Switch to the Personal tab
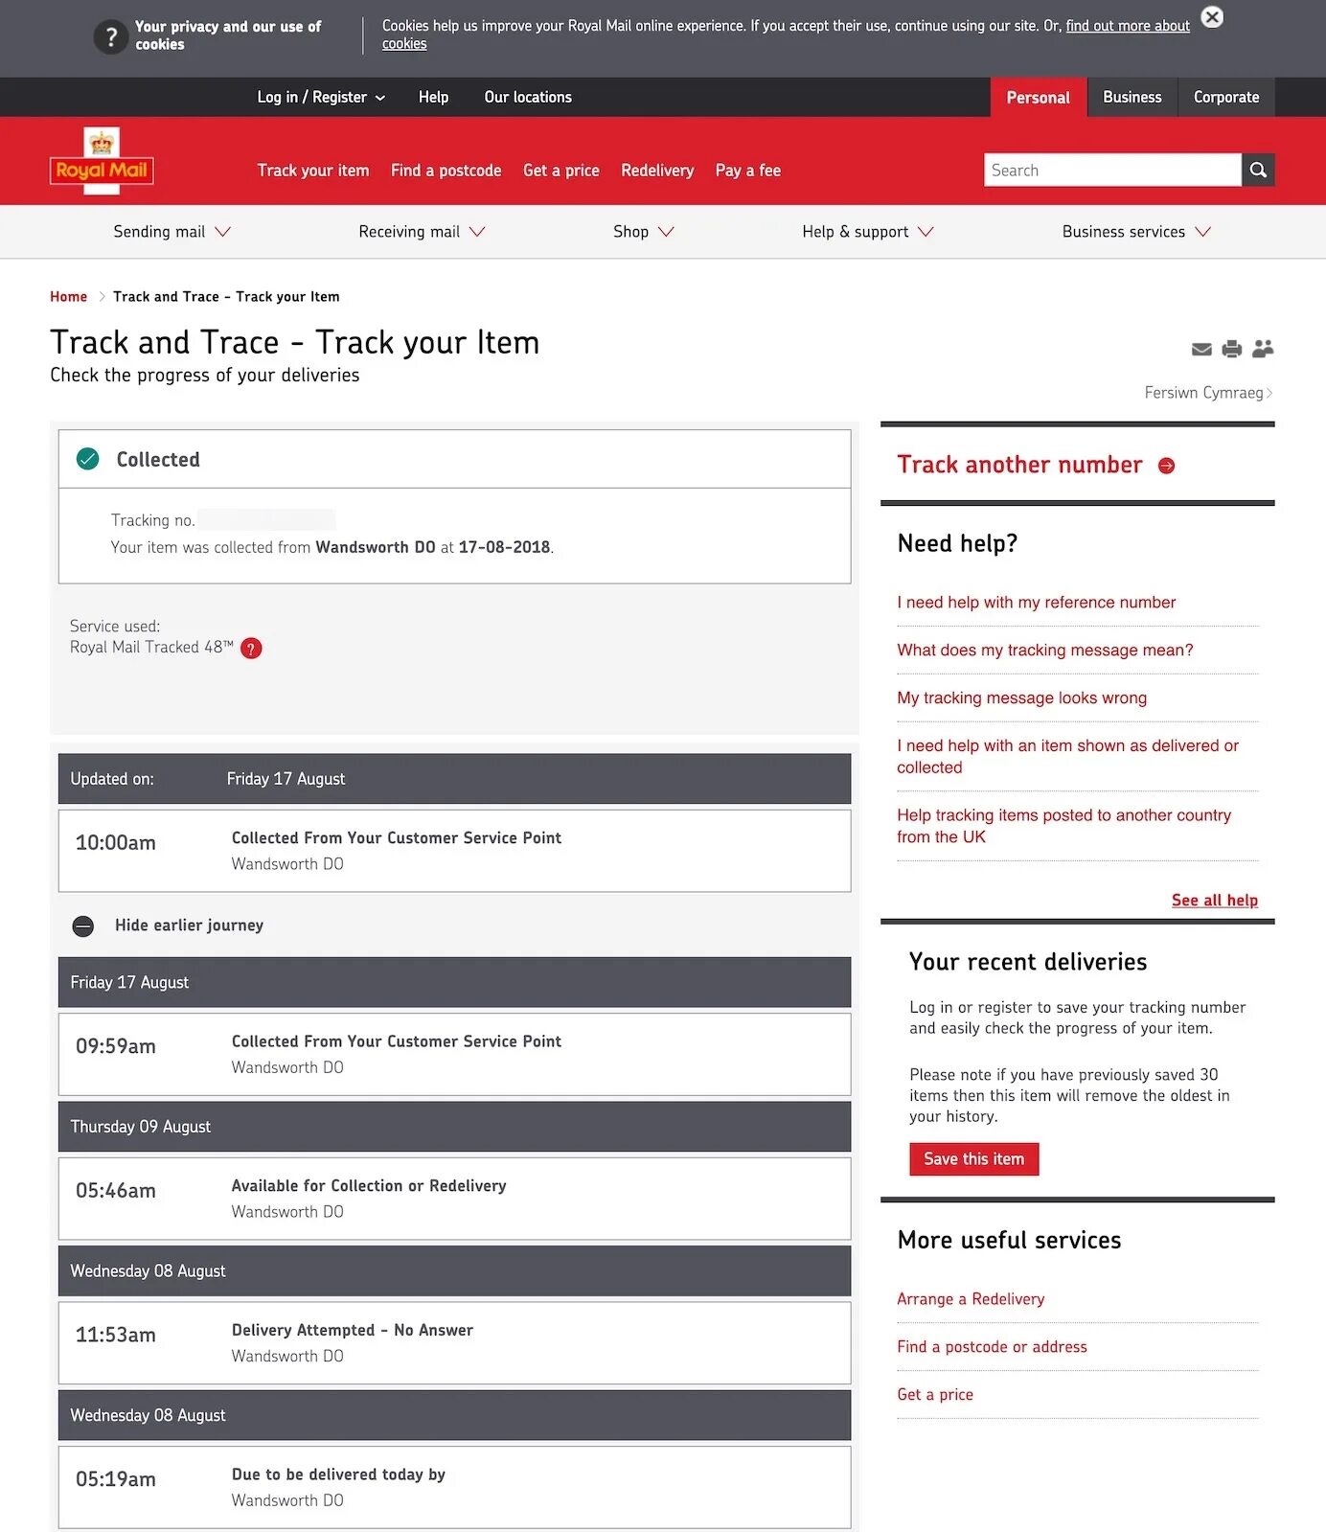 click(x=1038, y=98)
